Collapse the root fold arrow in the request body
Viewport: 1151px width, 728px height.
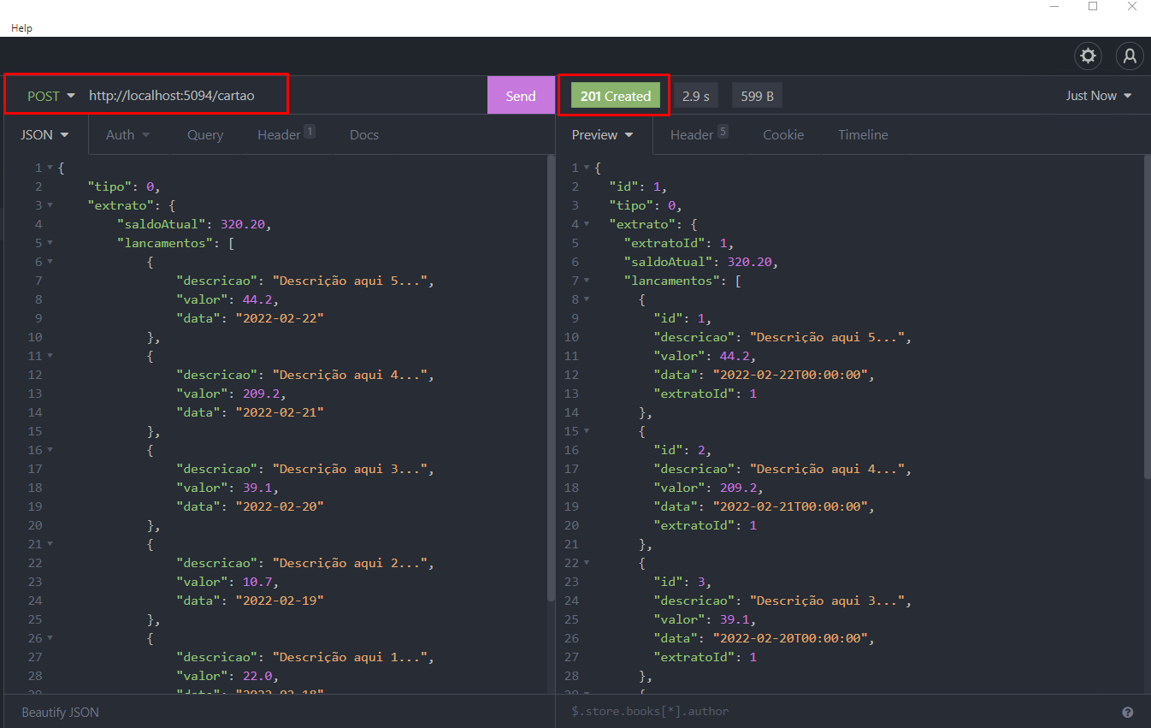coord(50,168)
